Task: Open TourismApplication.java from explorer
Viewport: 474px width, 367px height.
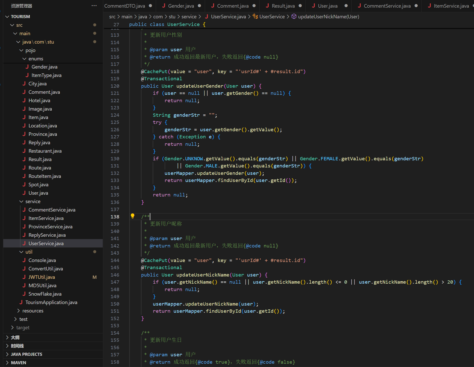Action: click(x=51, y=302)
